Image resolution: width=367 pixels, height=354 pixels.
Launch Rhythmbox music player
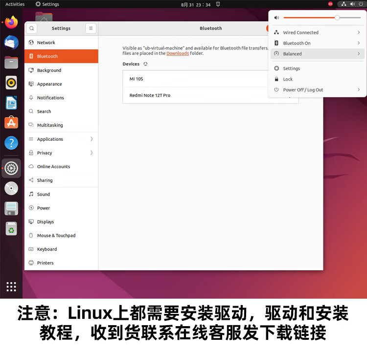11,83
